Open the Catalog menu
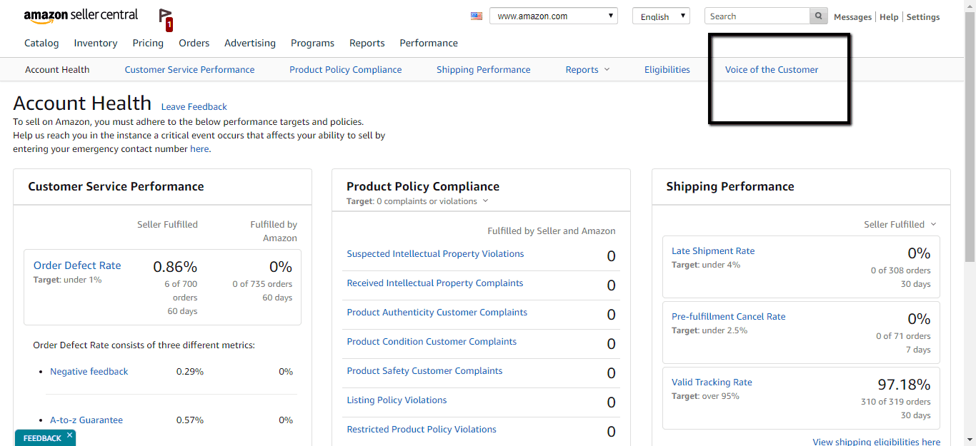 (41, 43)
